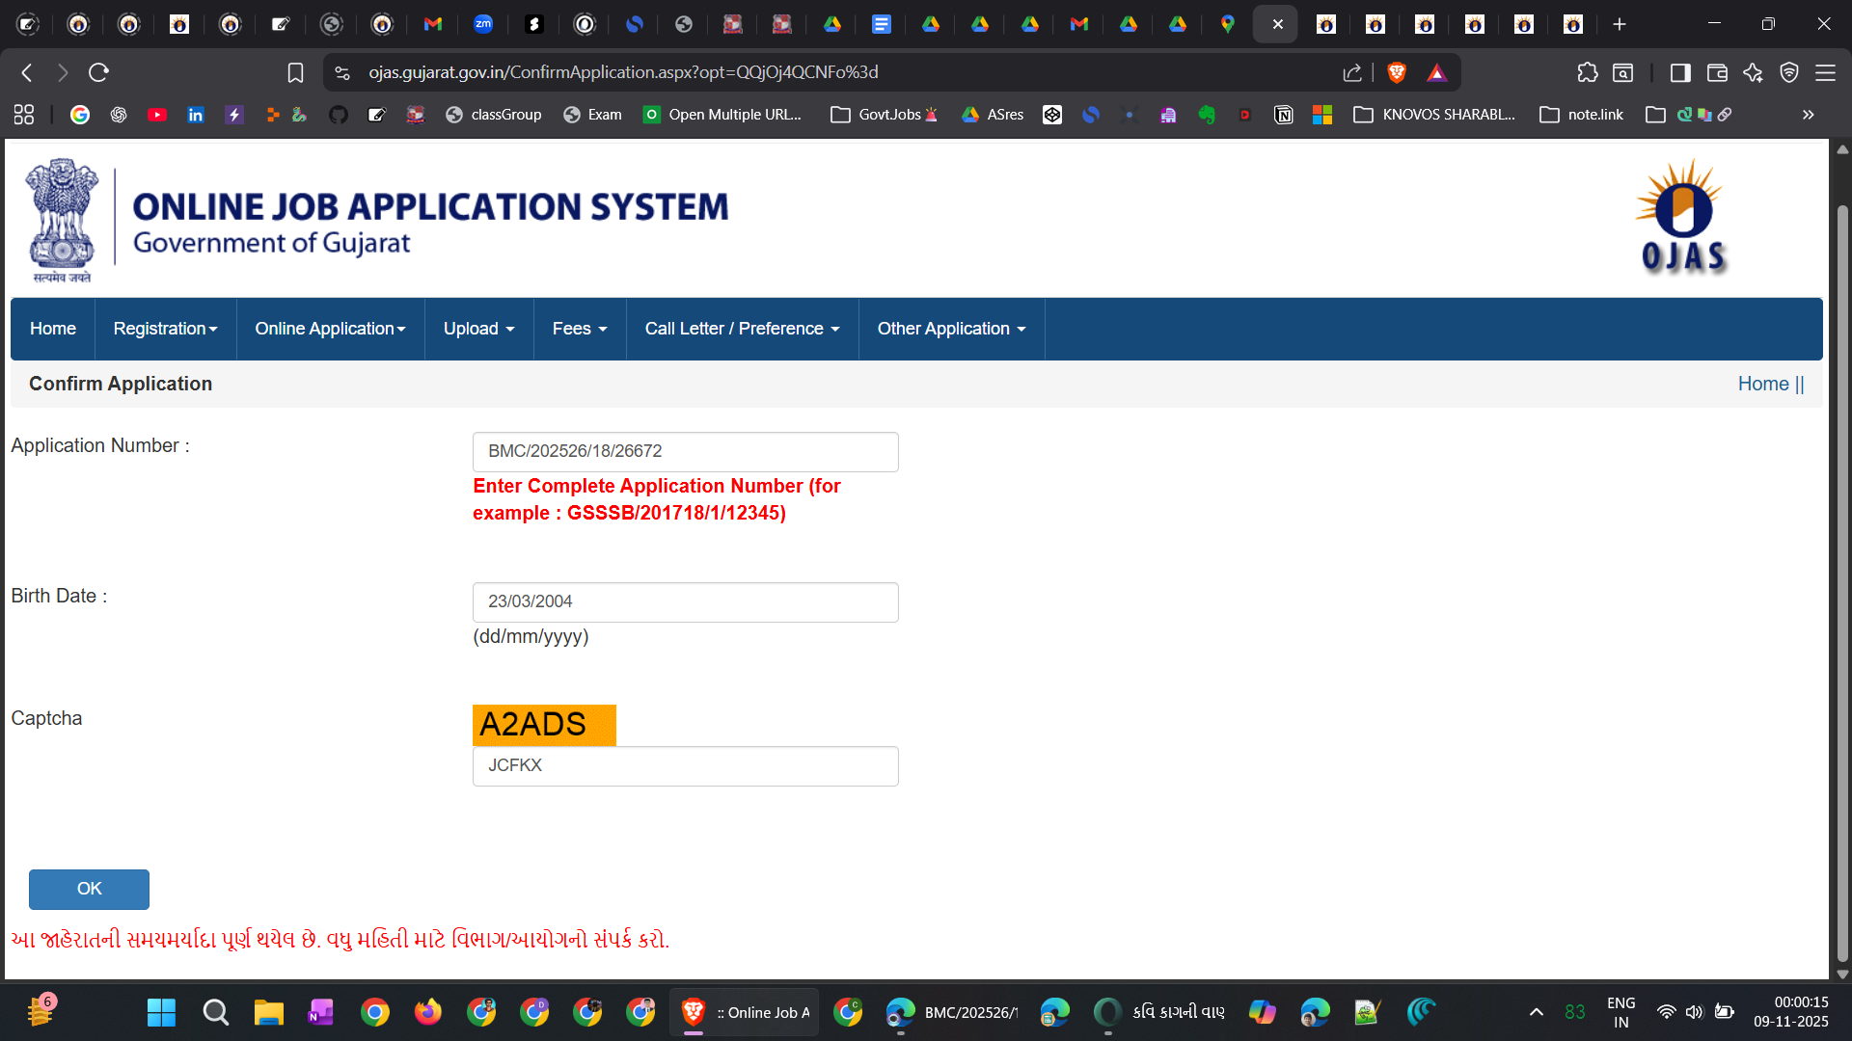Open the LinkedIn bookmark icon
The height and width of the screenshot is (1041, 1852).
(195, 115)
